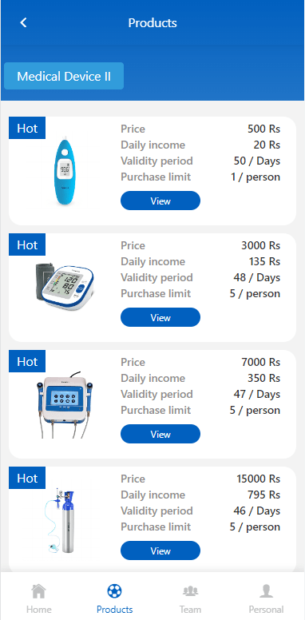Select the Medical Device II category tab
This screenshot has height=620, width=305.
64,76
